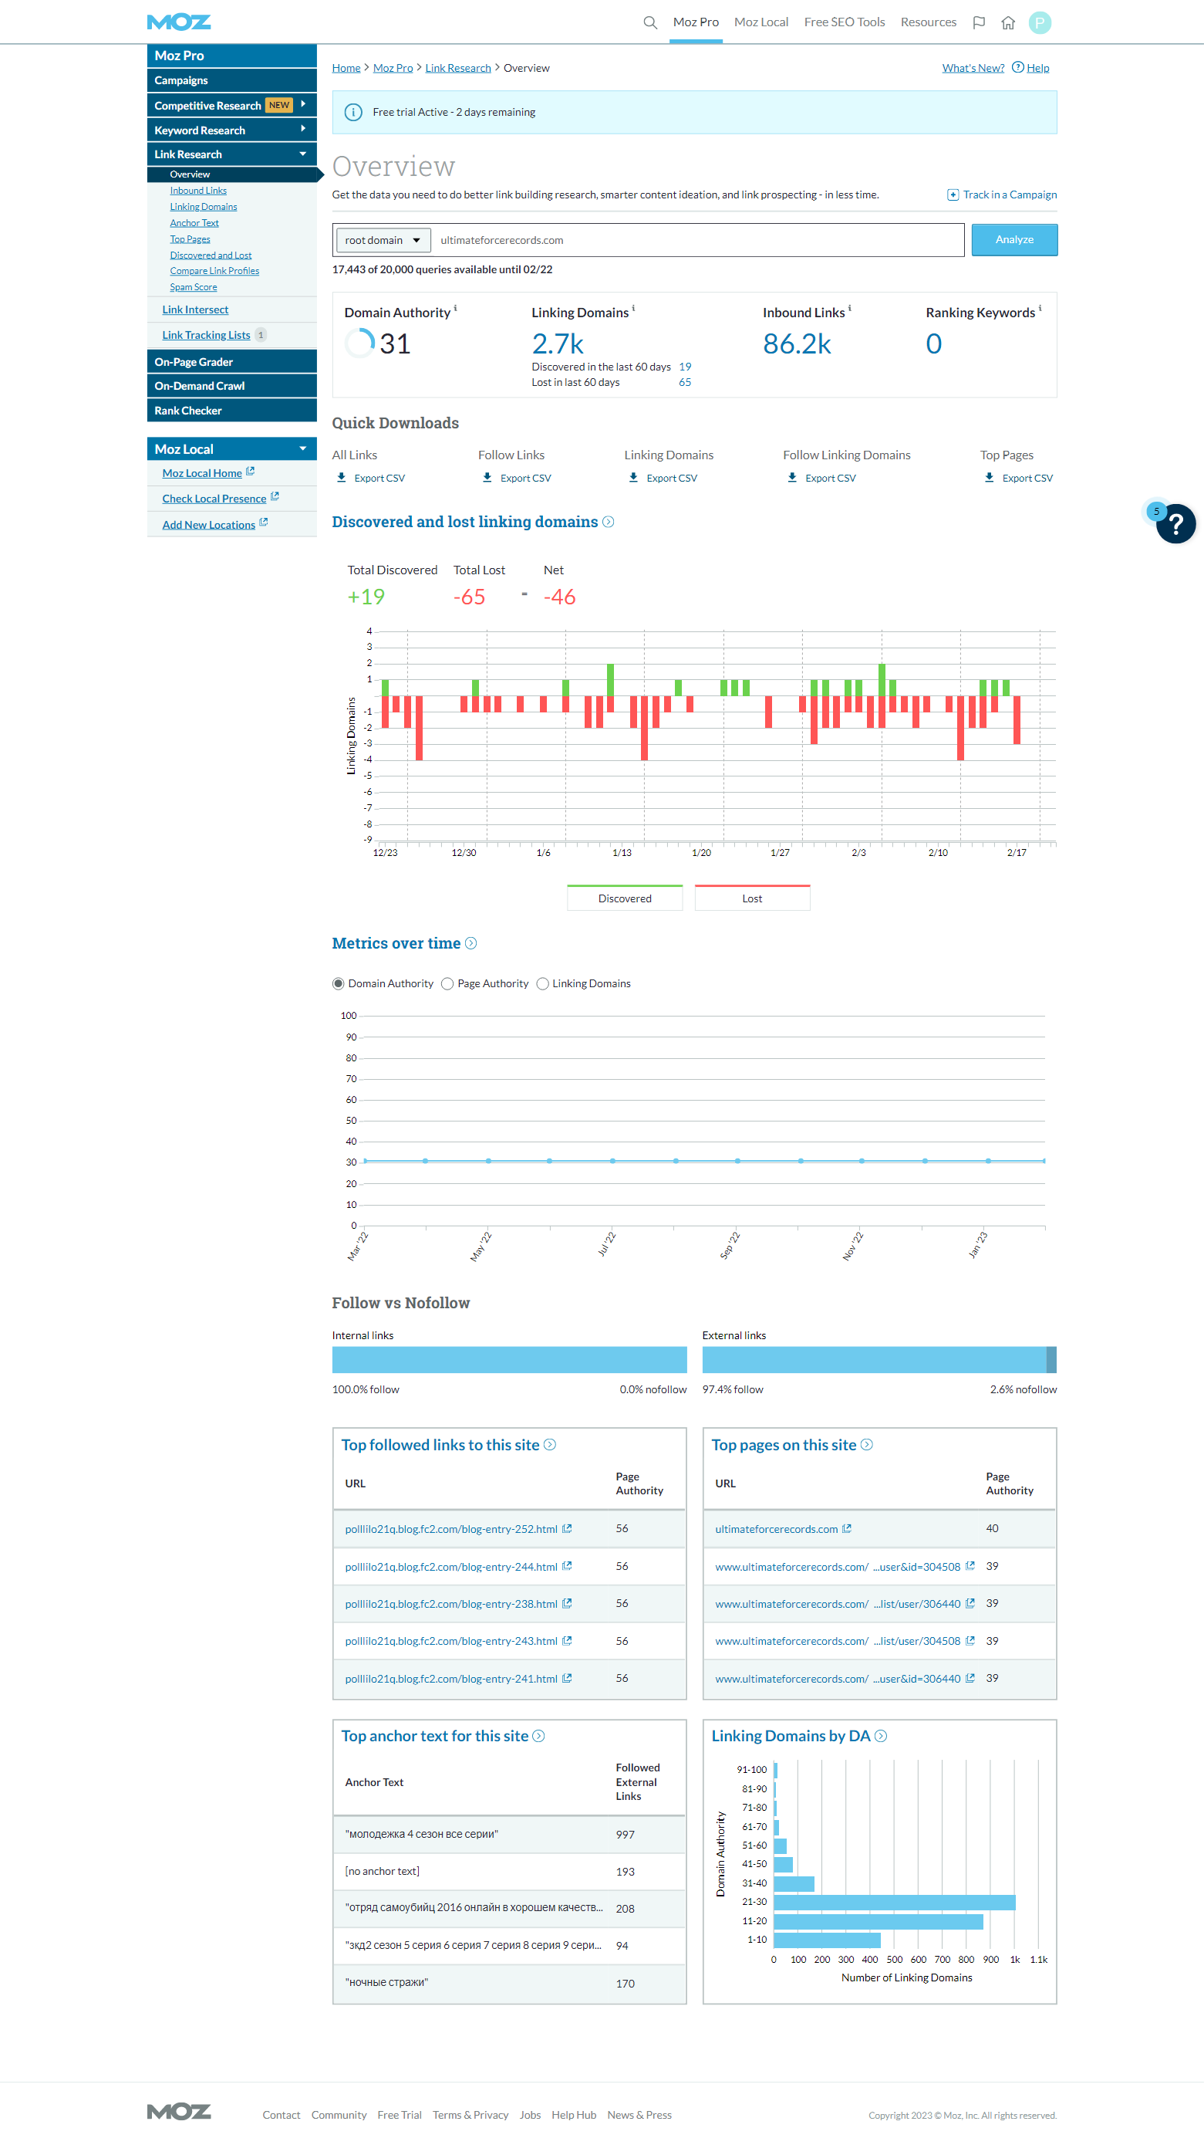Open the flag notifications icon
Image resolution: width=1204 pixels, height=2155 pixels.
[978, 22]
